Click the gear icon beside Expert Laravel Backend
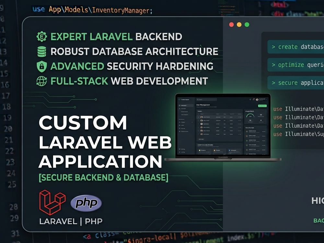Screen dimensions: 324x243 [x=42, y=37]
